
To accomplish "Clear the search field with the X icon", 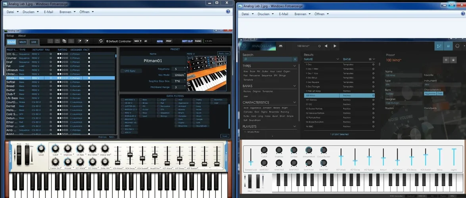I will tap(295, 59).
